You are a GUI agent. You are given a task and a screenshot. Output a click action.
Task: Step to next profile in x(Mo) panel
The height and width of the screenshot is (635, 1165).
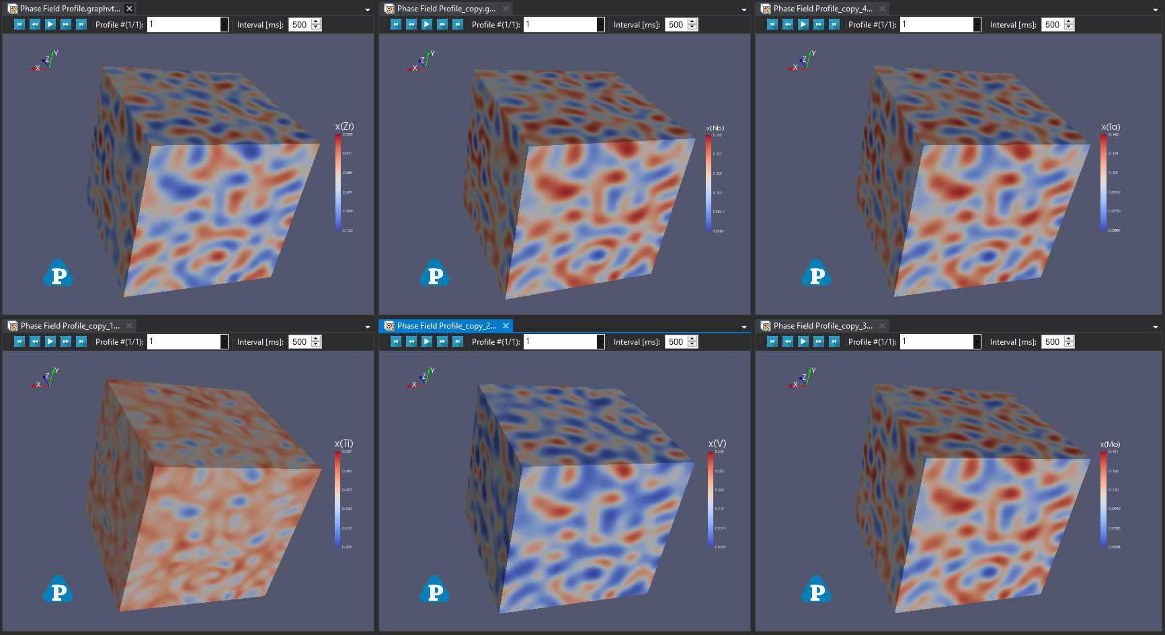point(819,341)
